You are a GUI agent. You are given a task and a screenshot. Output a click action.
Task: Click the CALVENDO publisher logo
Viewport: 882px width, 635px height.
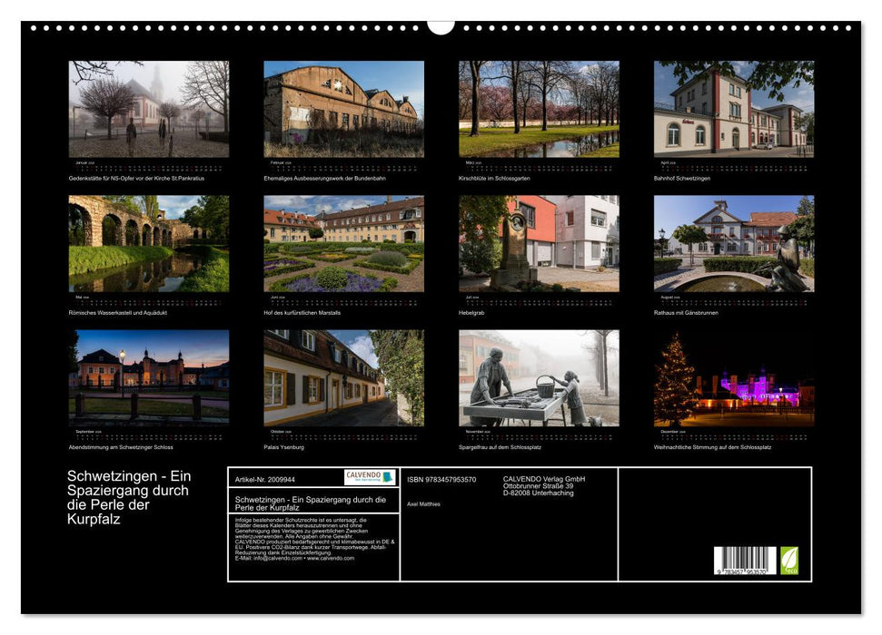coord(369,479)
